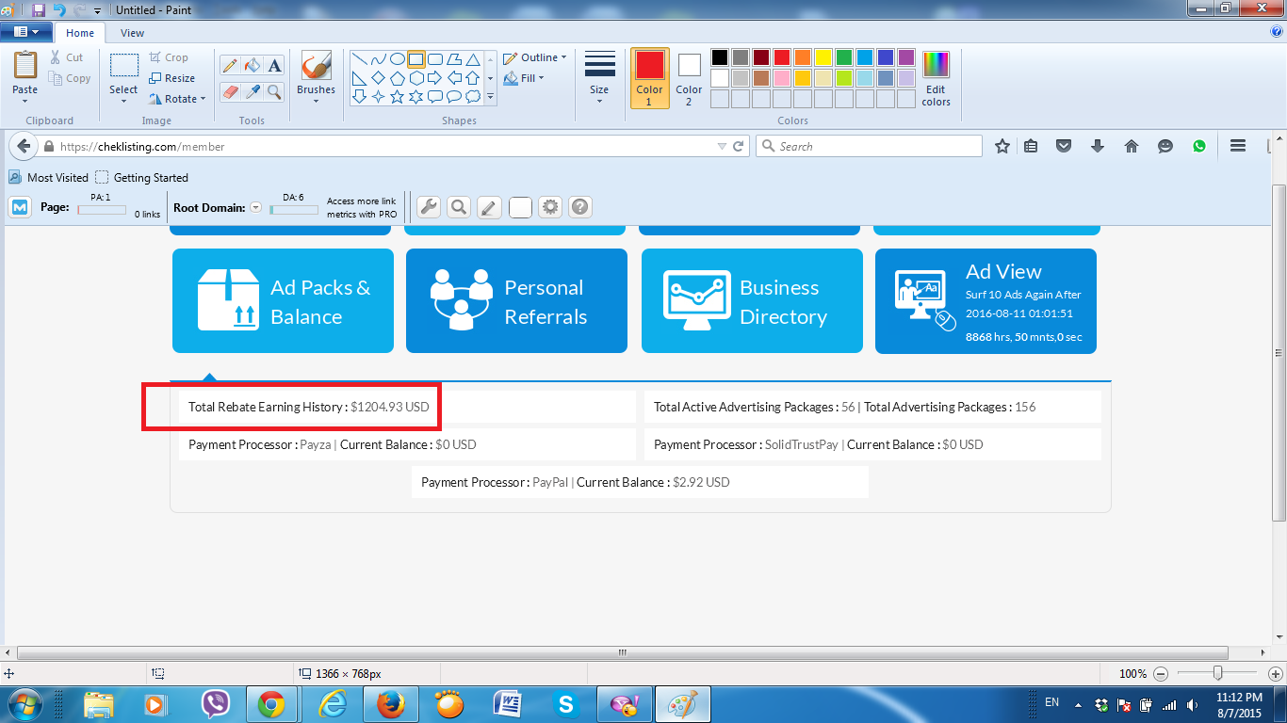Screen dimensions: 1287x723
Task: Activate the Color 1 box
Action: (649, 79)
